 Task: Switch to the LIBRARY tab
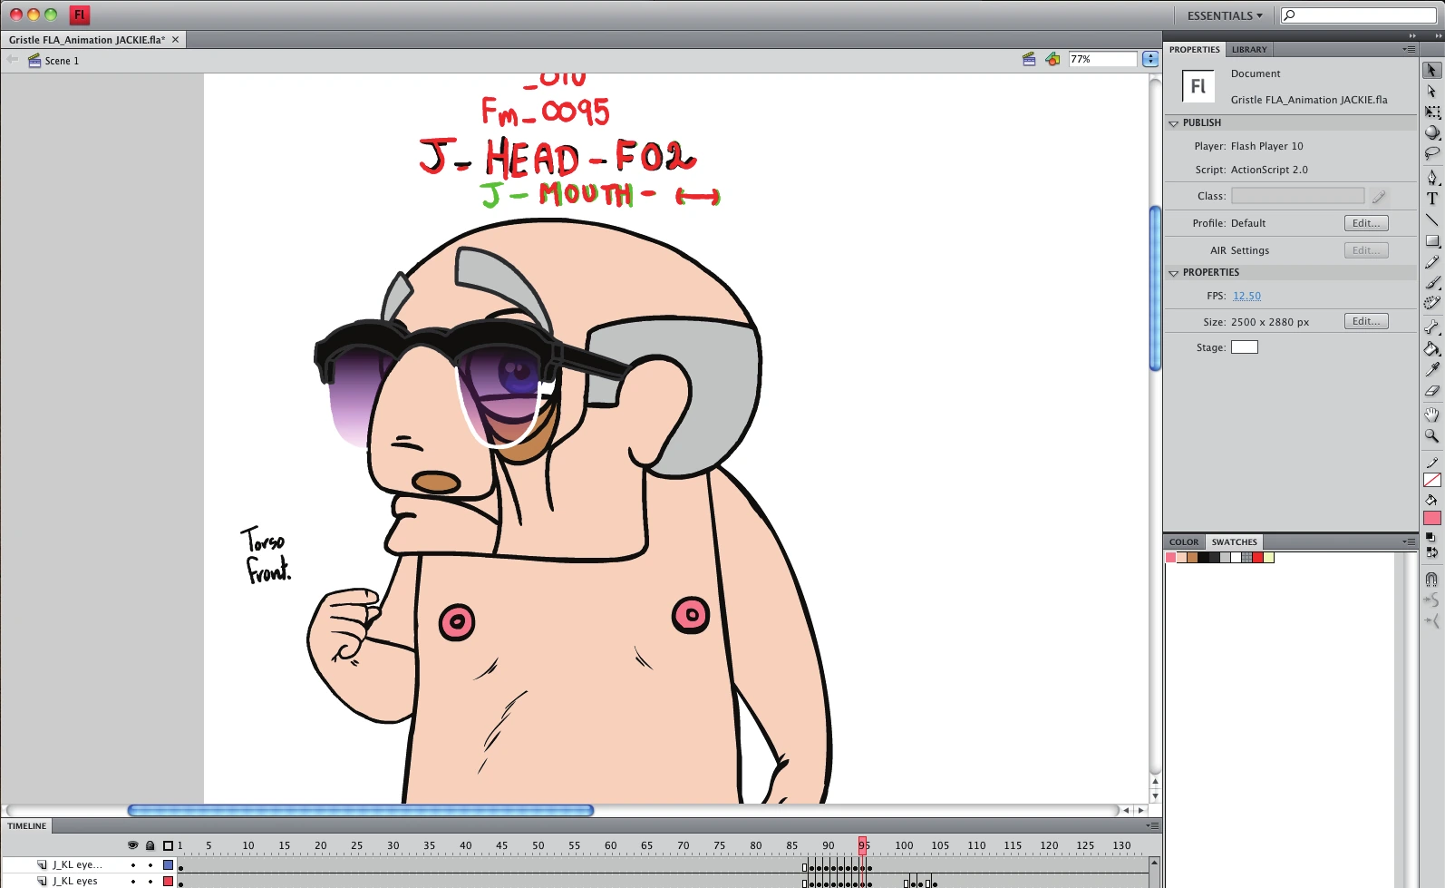1249,50
